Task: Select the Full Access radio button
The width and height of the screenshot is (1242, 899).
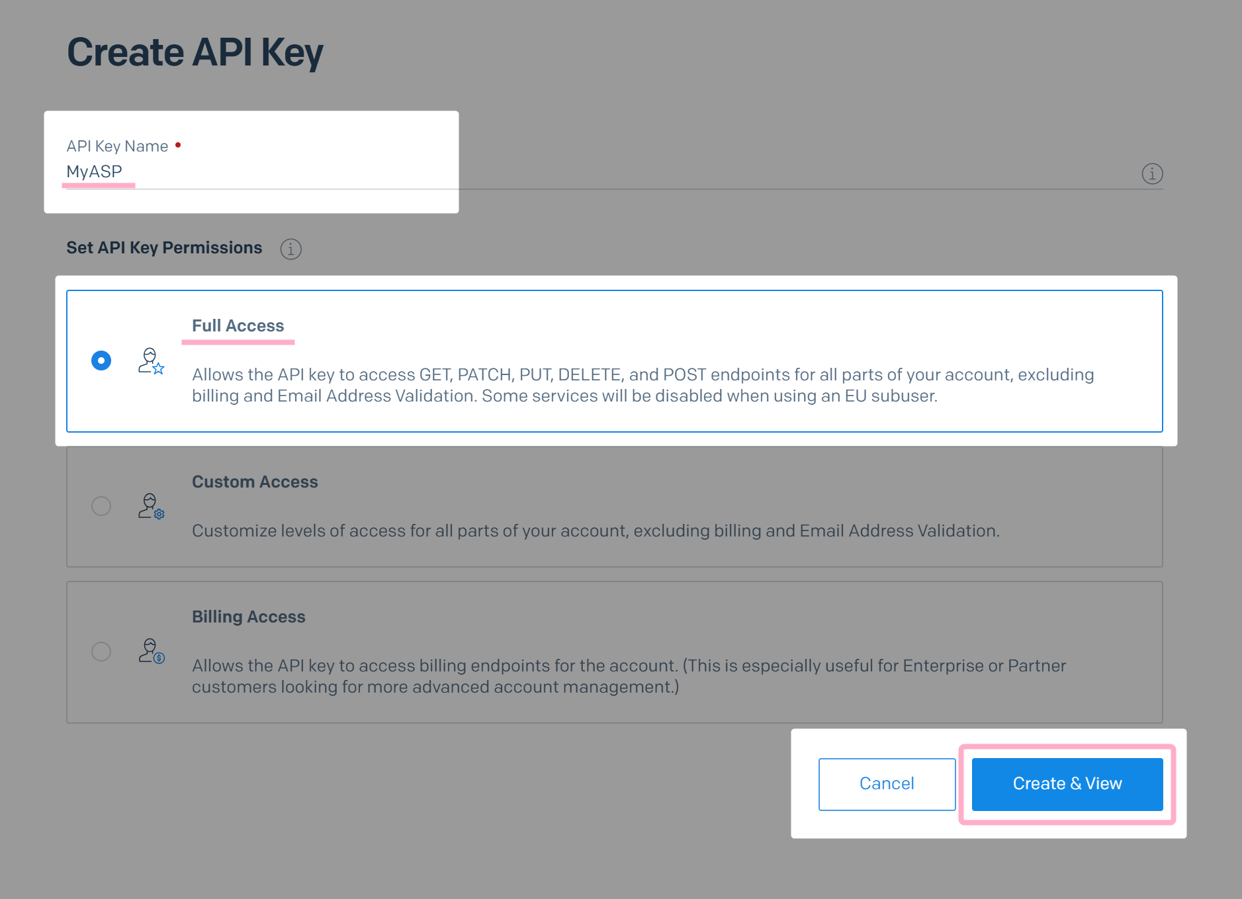Action: pyautogui.click(x=101, y=361)
